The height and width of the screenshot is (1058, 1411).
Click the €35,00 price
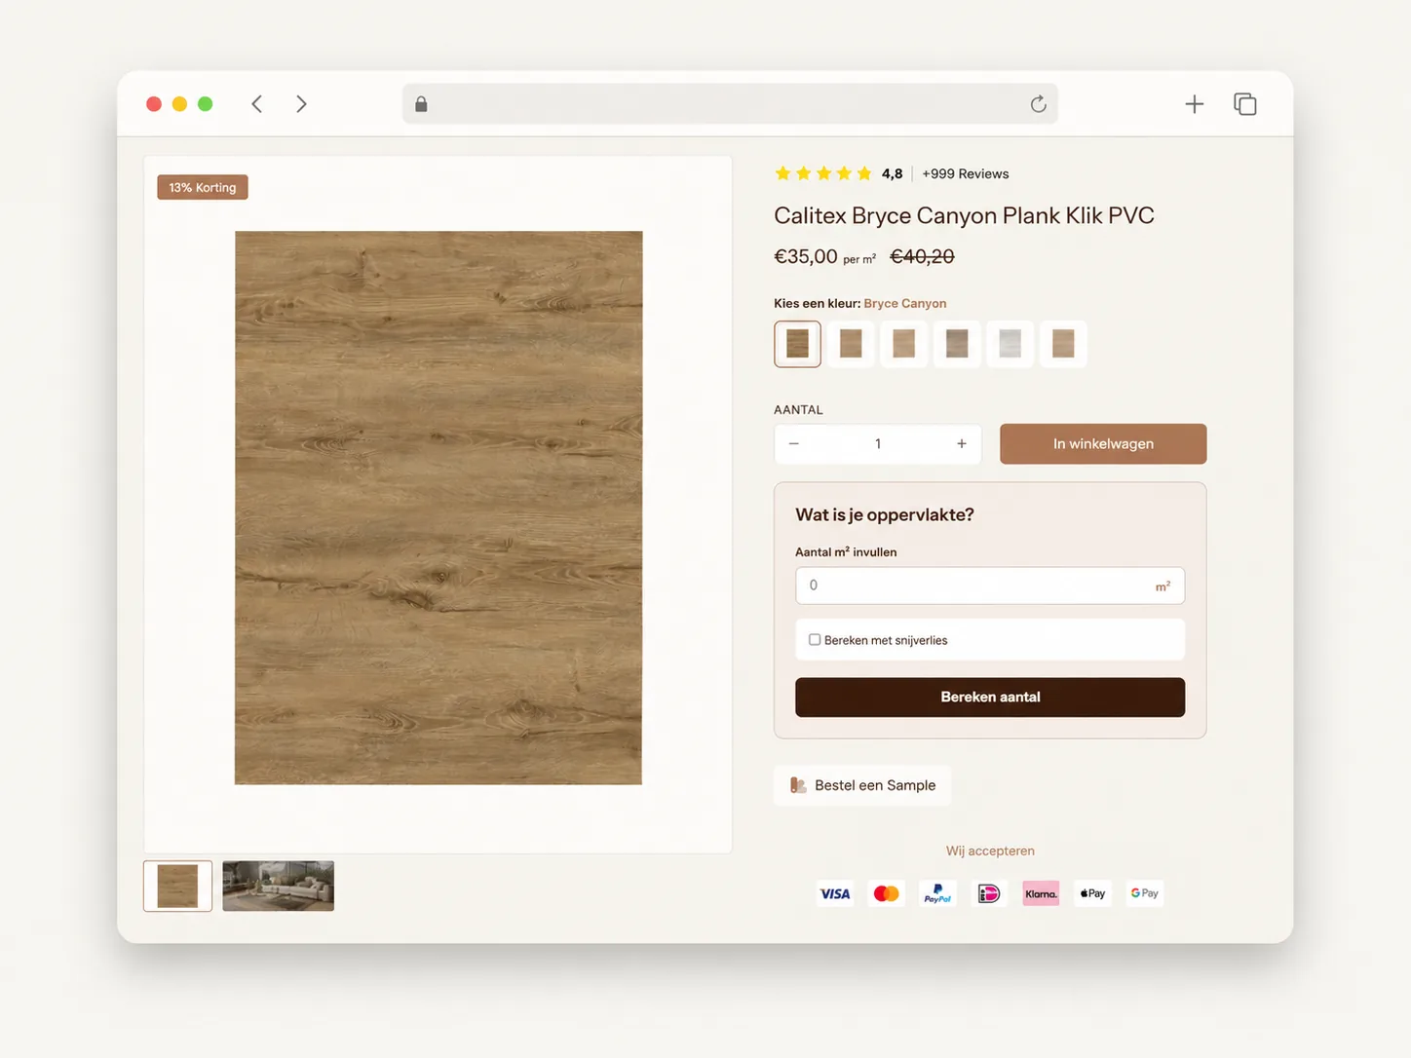(806, 256)
